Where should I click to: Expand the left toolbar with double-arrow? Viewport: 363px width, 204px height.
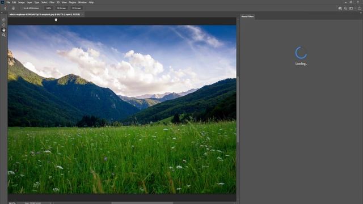[x=2, y=12]
